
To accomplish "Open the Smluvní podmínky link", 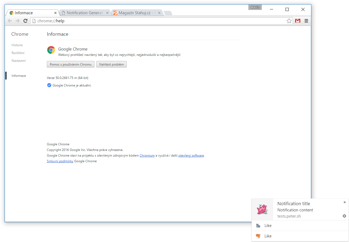I will point(60,161).
